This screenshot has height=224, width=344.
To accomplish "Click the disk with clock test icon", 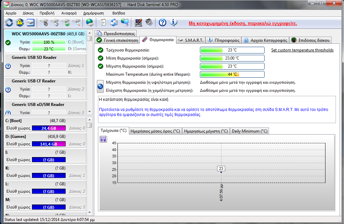I will (55, 22).
